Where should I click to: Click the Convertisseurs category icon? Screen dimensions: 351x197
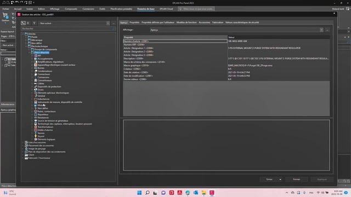36,80
